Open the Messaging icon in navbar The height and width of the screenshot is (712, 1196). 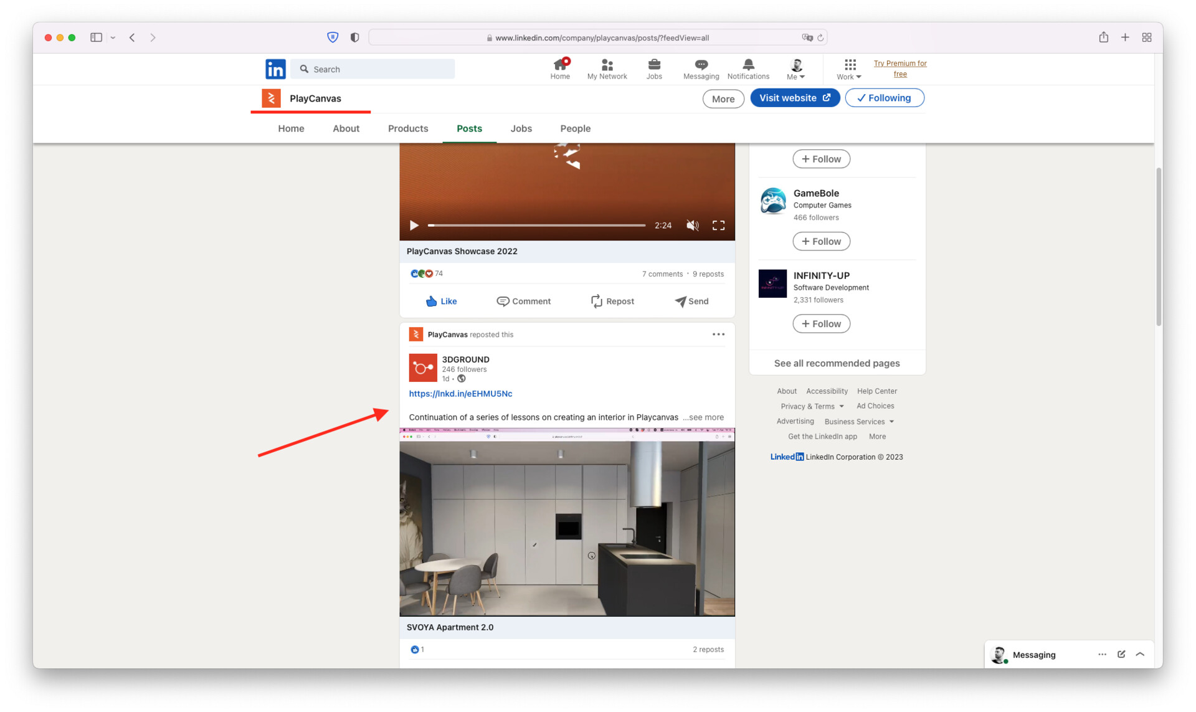(x=701, y=69)
